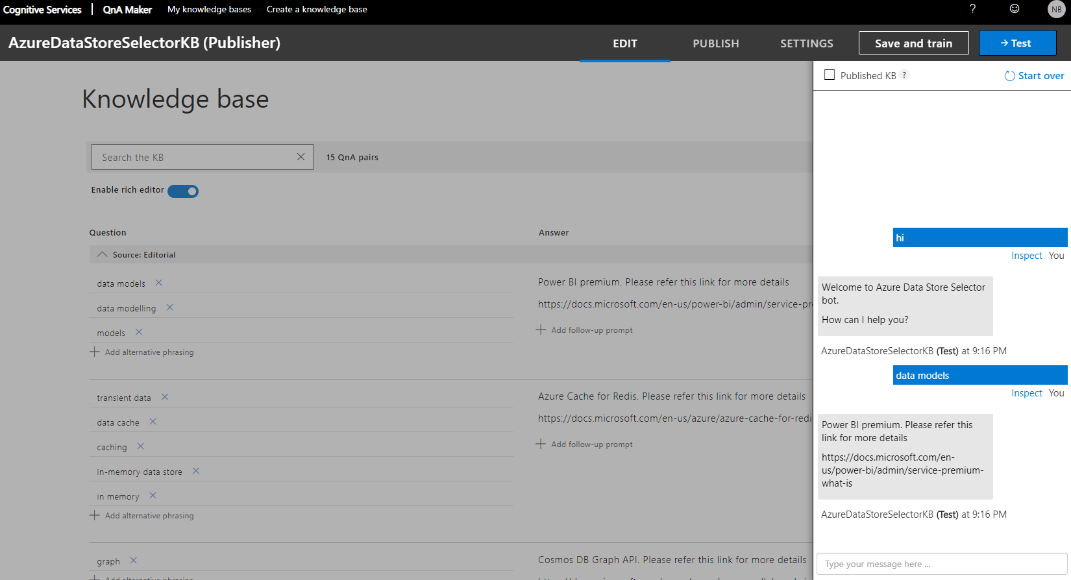The image size is (1071, 580).
Task: Add follow-up prompt for Power BI answer
Action: coord(584,330)
